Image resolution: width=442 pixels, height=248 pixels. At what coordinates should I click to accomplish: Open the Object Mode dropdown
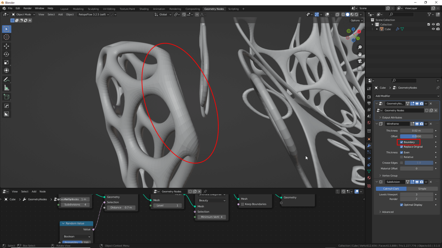(x=23, y=14)
